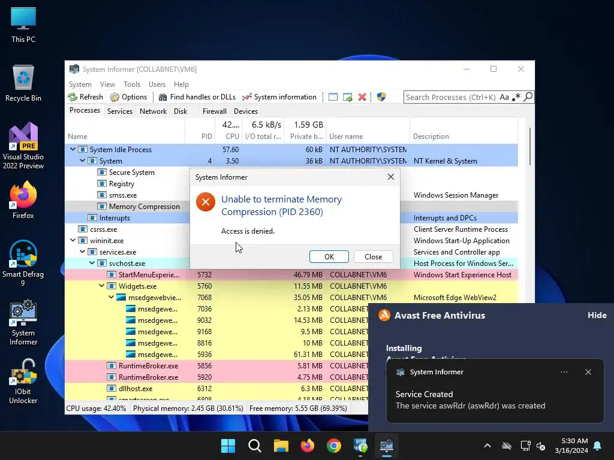Open the System menu
The width and height of the screenshot is (614, 460).
(80, 84)
